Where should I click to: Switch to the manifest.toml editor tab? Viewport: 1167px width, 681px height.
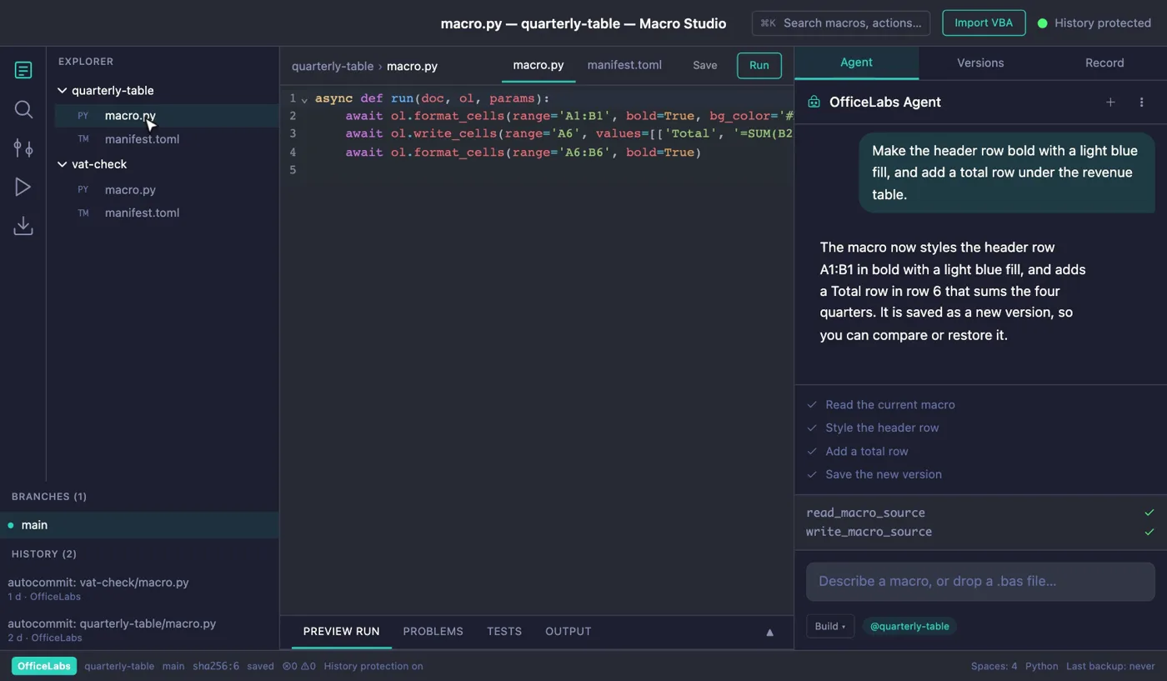[x=624, y=65]
